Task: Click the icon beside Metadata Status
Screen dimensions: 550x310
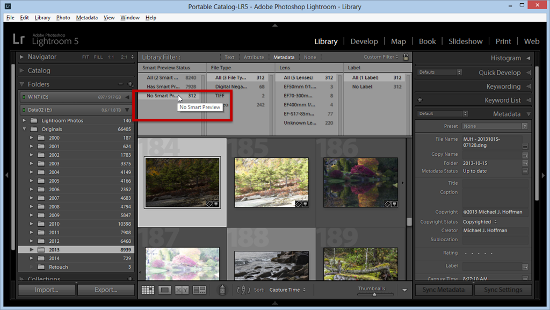Action: pos(525,171)
